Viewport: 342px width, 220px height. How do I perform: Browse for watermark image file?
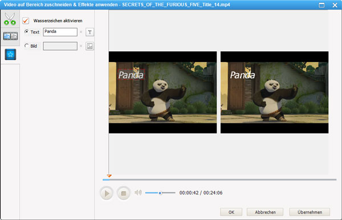[89, 46]
